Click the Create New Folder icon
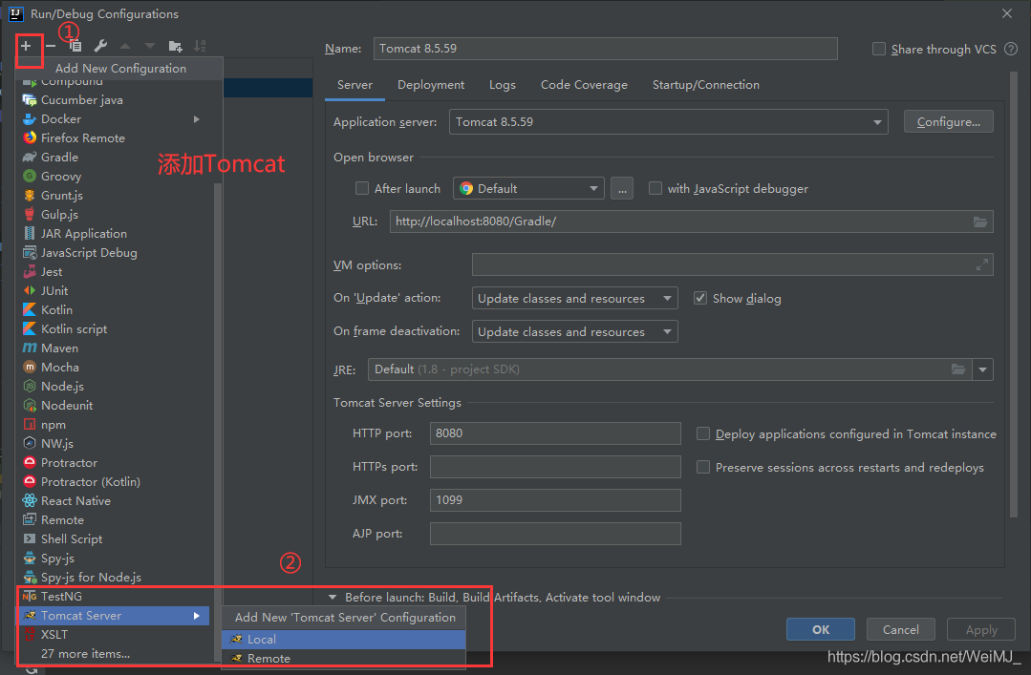The image size is (1031, 675). 175,46
